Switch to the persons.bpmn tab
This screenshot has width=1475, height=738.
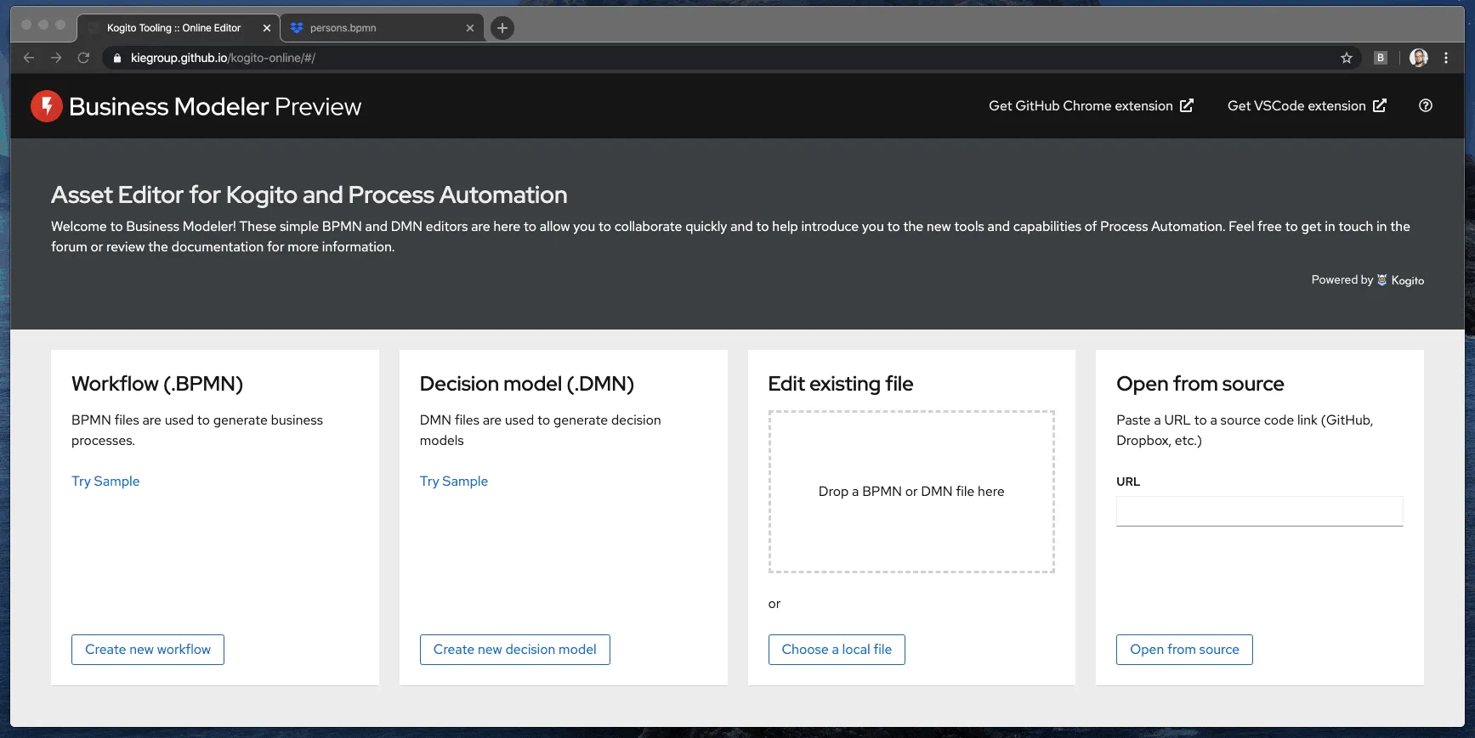click(x=383, y=28)
